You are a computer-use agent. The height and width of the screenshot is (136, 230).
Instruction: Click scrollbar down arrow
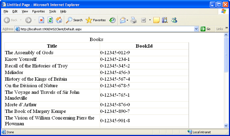pos(226,126)
